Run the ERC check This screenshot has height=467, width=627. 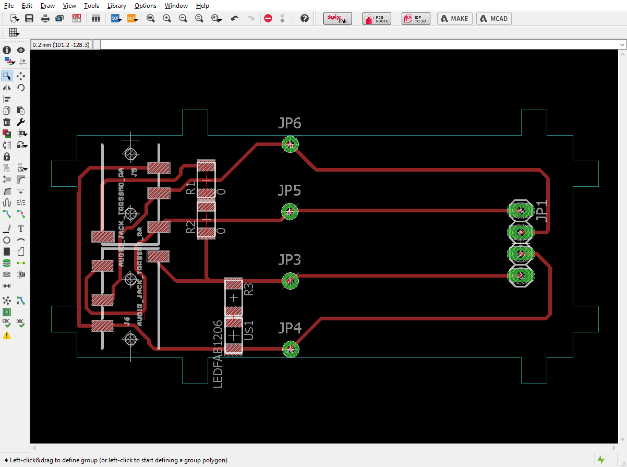coord(7,324)
